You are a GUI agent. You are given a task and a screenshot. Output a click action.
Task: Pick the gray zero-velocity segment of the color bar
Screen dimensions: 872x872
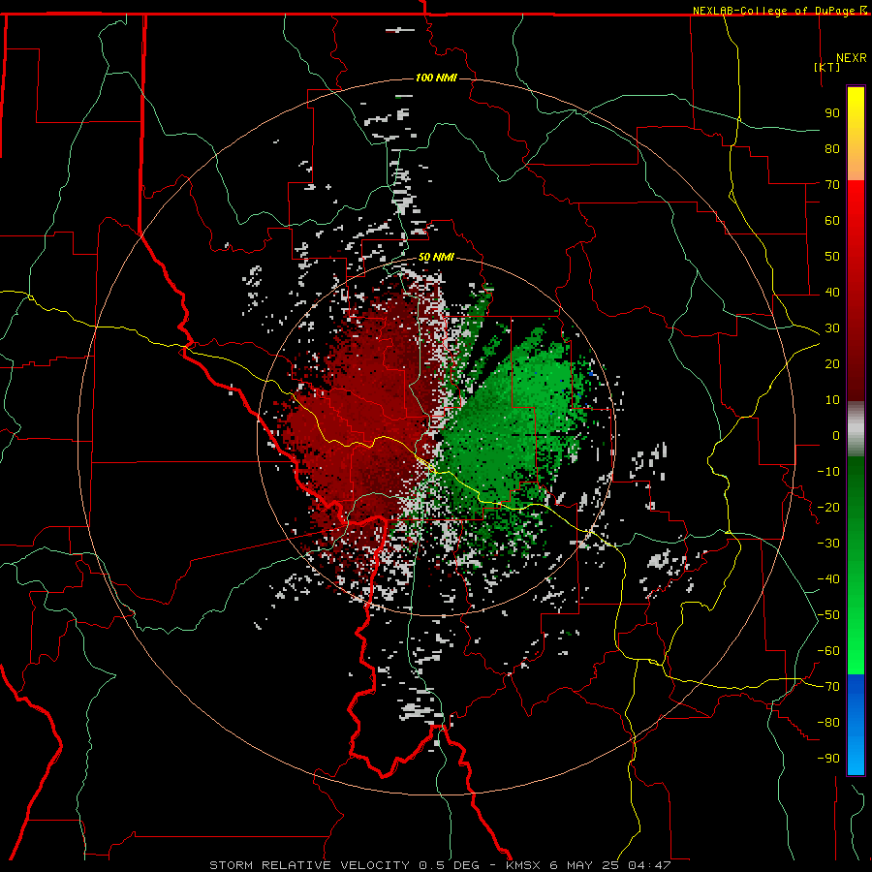[x=856, y=429]
